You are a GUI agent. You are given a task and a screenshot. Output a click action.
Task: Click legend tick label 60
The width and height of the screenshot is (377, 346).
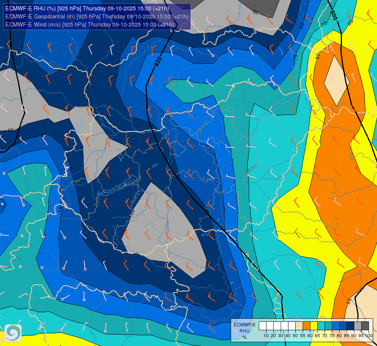tap(310, 336)
